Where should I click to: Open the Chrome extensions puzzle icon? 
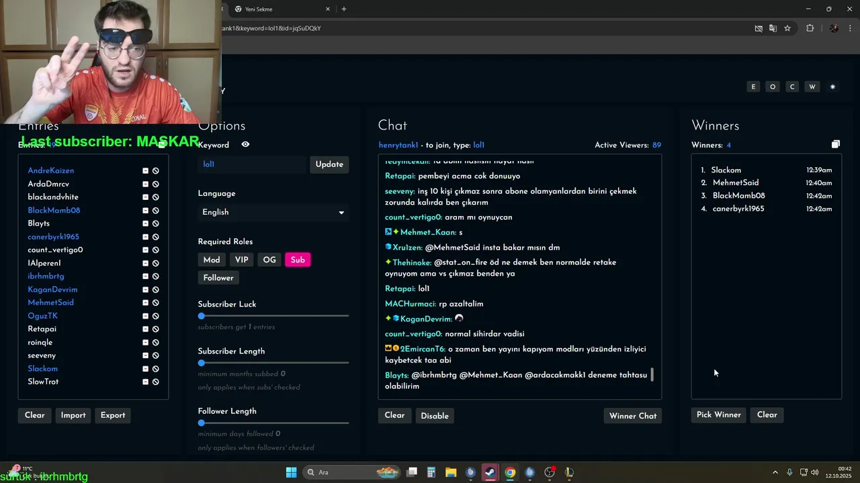810,28
